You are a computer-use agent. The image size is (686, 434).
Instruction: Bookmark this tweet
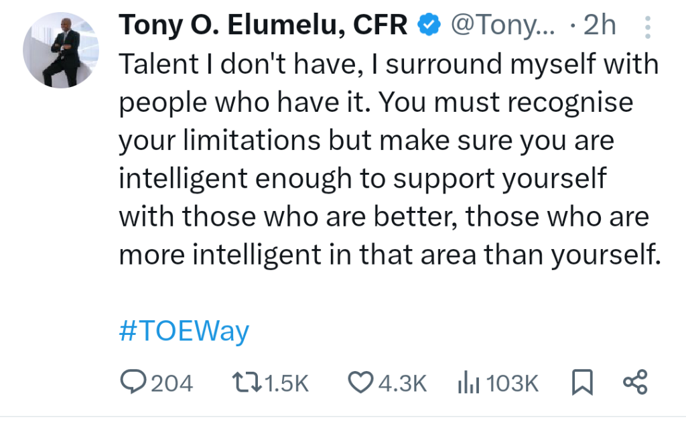click(x=581, y=382)
